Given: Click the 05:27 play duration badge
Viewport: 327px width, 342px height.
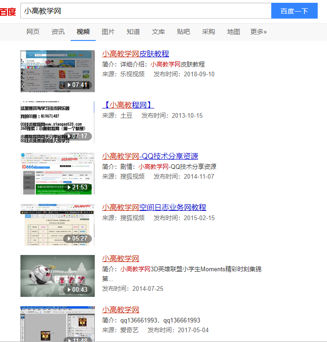Looking at the screenshot, I should click(78, 238).
